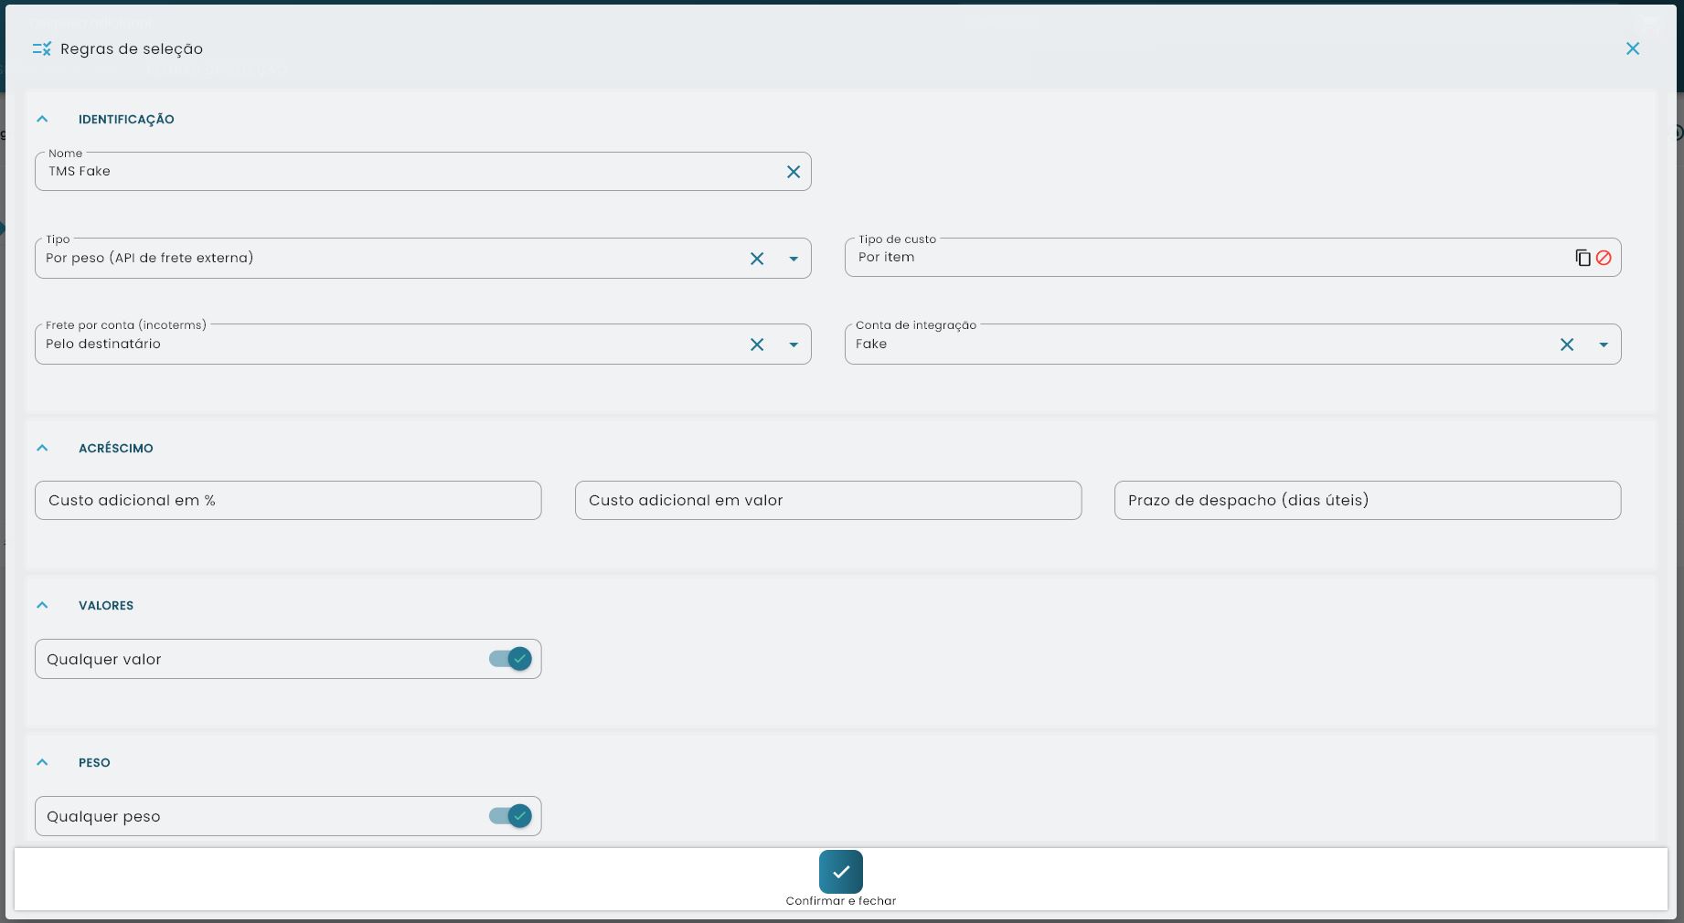Viewport: 1684px width, 923px height.
Task: Clear the Nome field with the X icon
Action: [792, 171]
